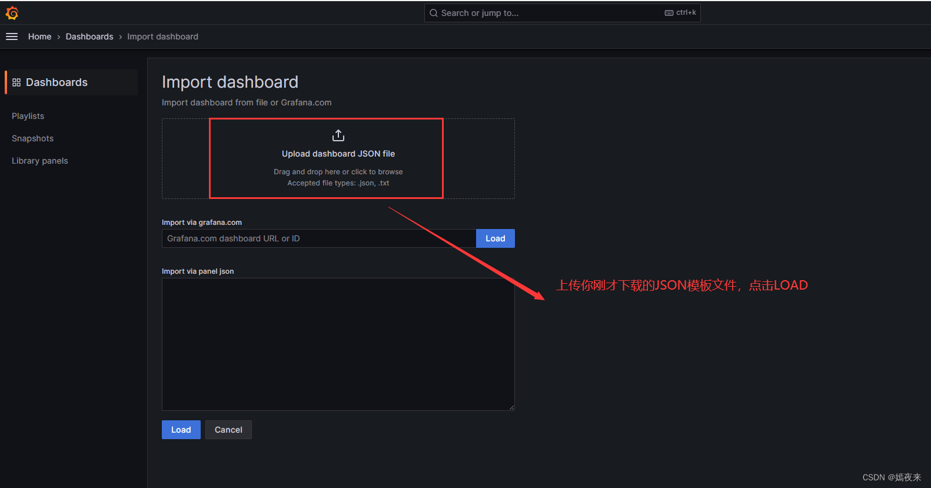Screen dimensions: 931x488
Task: Select Dashboards heading in sidebar
Action: (56, 82)
